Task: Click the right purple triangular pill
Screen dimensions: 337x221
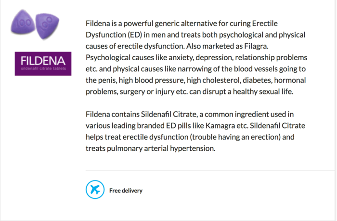Action: (x=47, y=26)
